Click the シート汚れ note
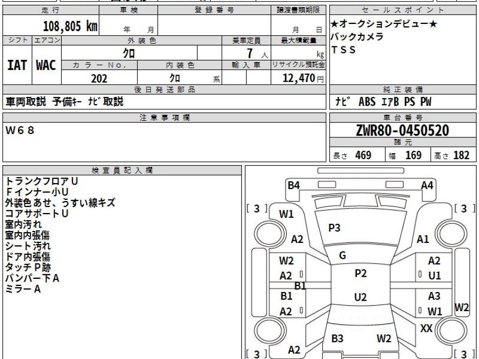This screenshot has width=479, height=359. point(28,246)
